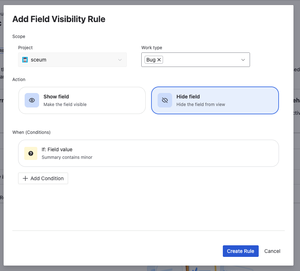Select the Hide field action card

point(215,100)
